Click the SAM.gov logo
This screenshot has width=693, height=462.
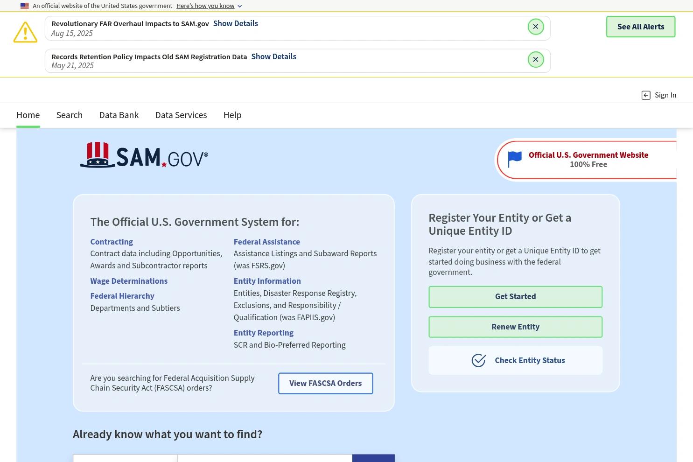144,155
